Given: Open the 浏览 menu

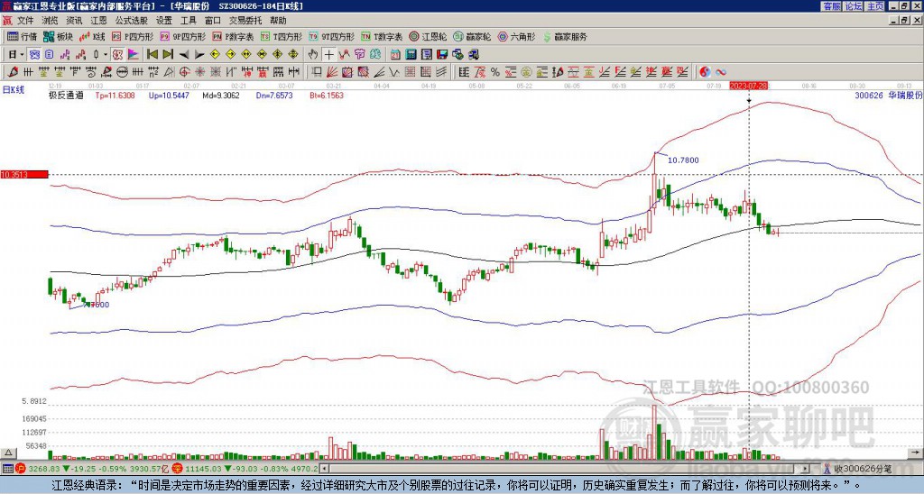Looking at the screenshot, I should 51,21.
